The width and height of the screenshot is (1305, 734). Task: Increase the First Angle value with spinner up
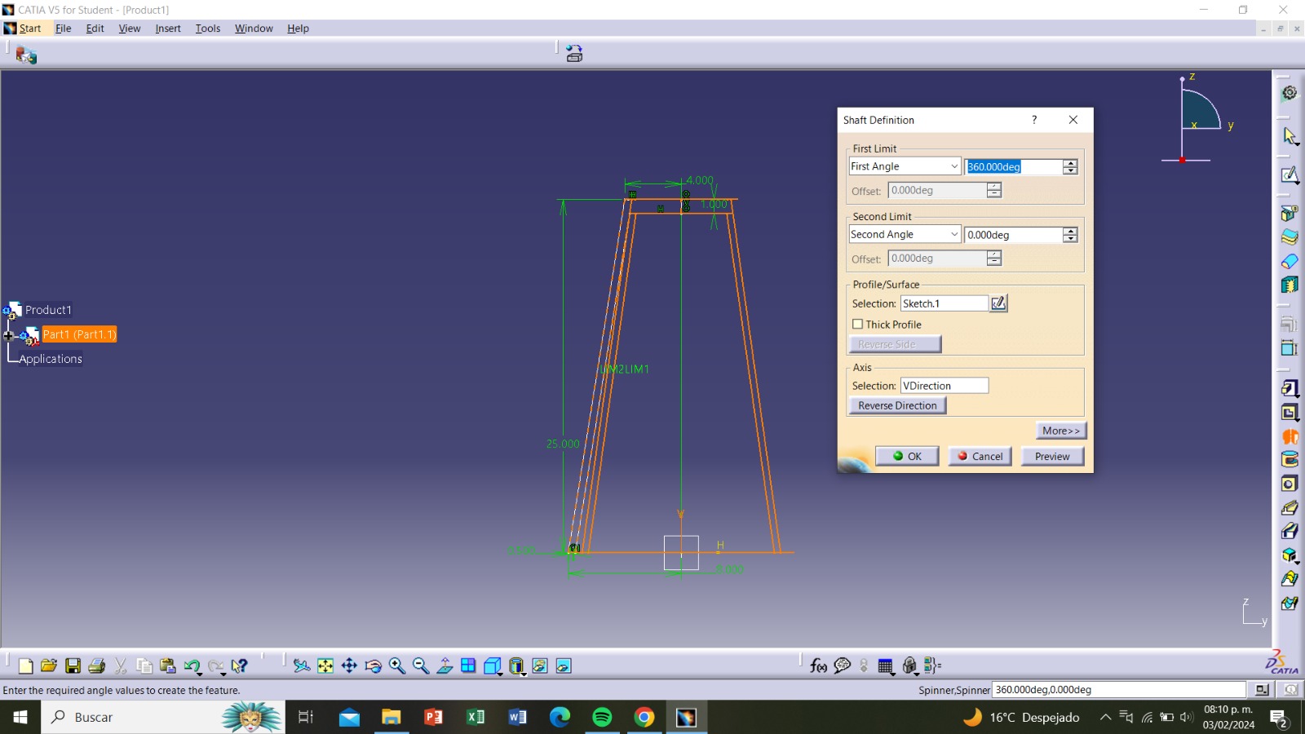pos(1070,163)
